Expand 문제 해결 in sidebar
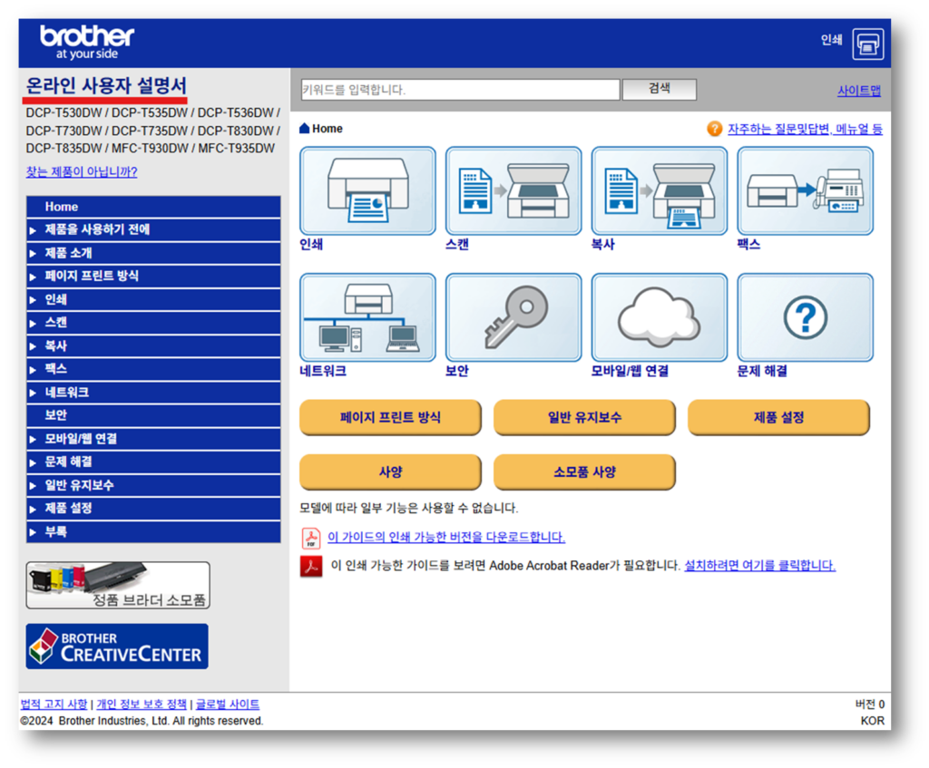 (153, 462)
